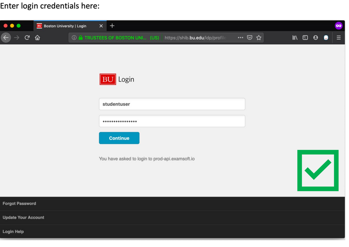Save page to Pocket icon
The image size is (349, 247).
pyautogui.click(x=250, y=37)
